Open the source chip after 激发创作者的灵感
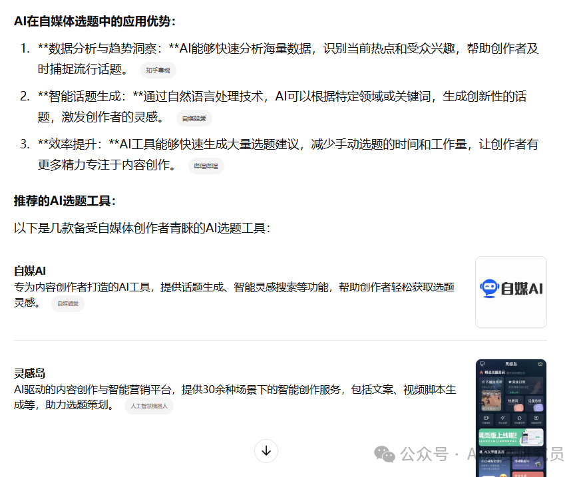The image size is (583, 477). coord(194,118)
